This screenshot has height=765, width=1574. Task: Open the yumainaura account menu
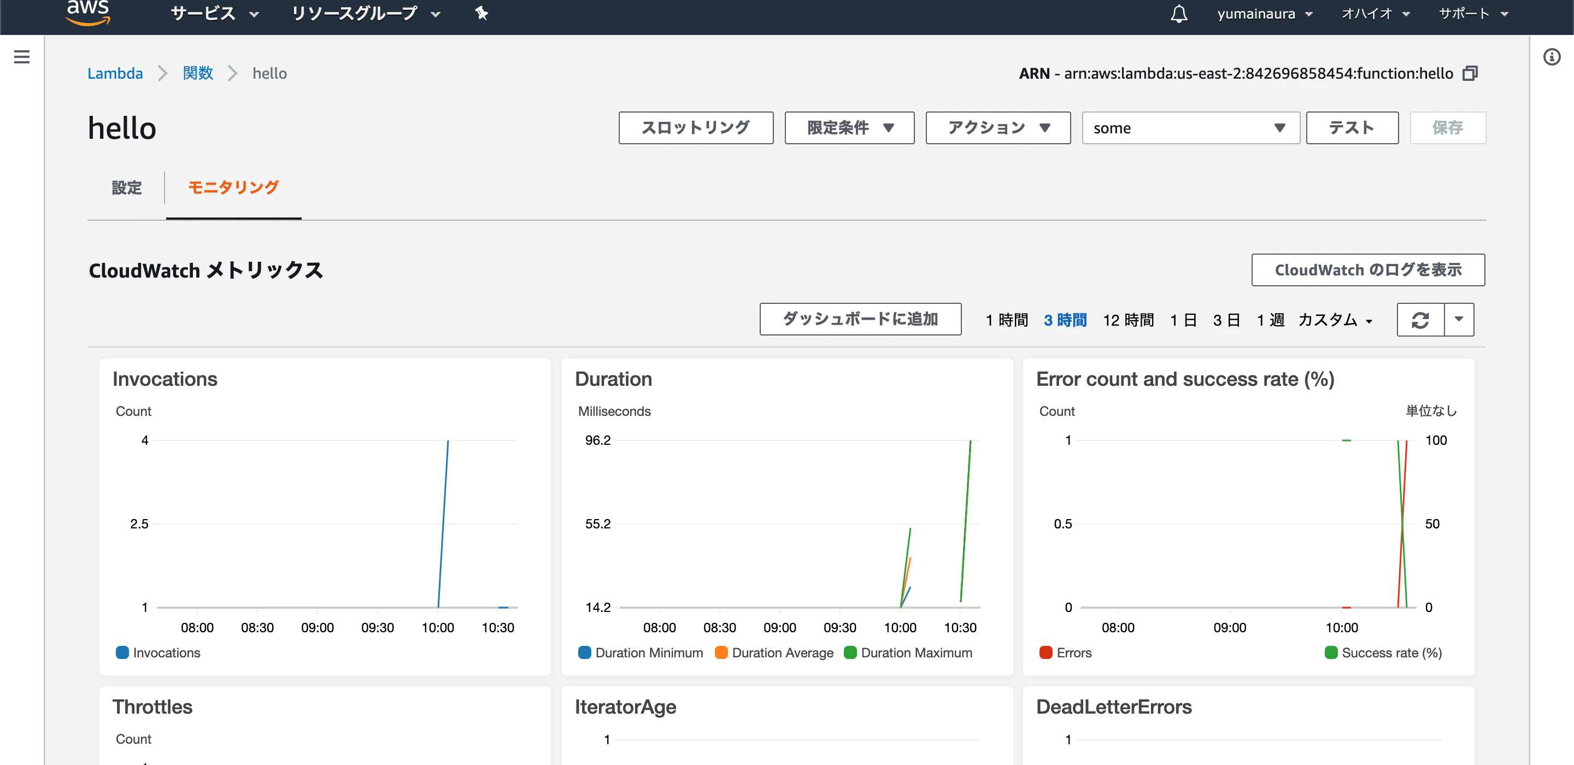click(x=1264, y=14)
